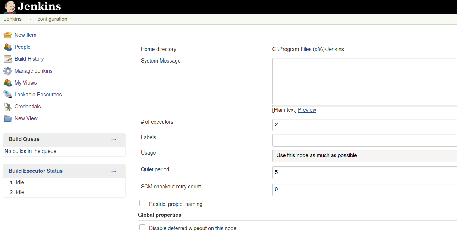This screenshot has width=457, height=235.
Task: Click the People icon in sidebar
Action: [x=8, y=47]
